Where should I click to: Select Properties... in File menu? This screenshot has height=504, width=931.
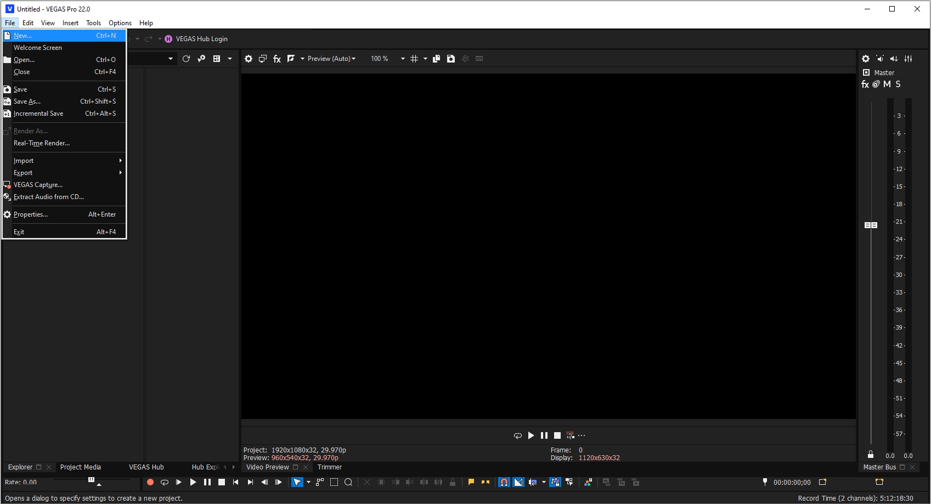pyautogui.click(x=64, y=214)
